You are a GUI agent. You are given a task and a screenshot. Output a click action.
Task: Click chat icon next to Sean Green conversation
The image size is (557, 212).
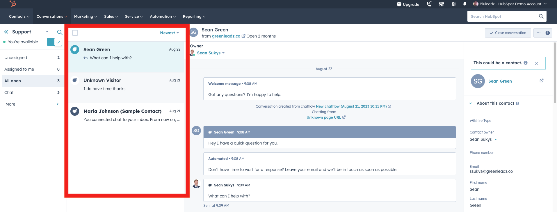(x=75, y=49)
